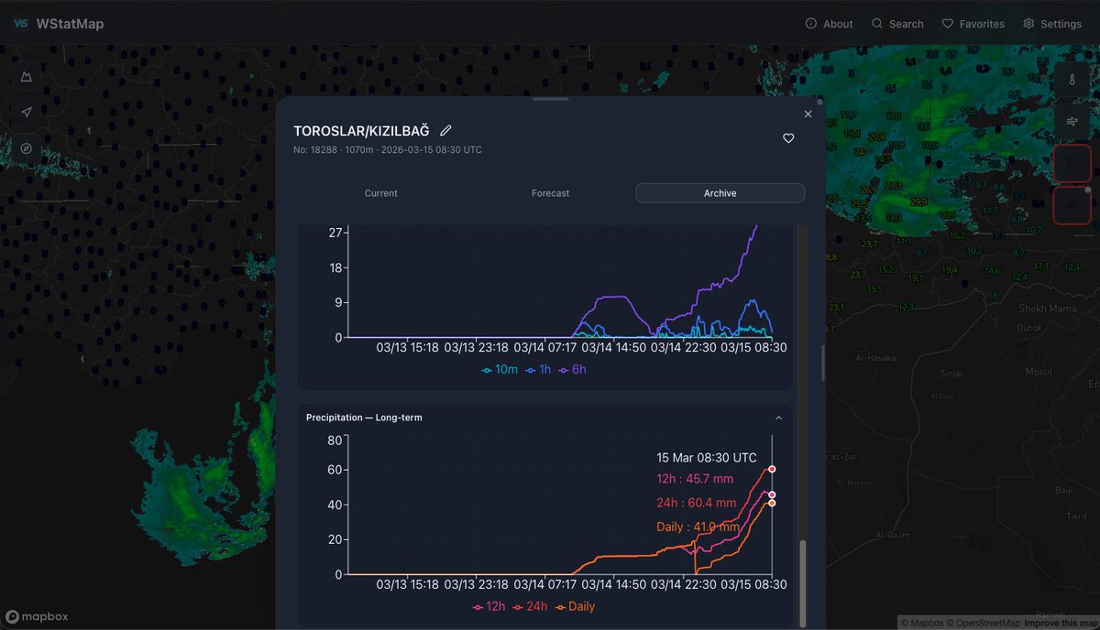Switch to the Forecast tab

point(550,193)
